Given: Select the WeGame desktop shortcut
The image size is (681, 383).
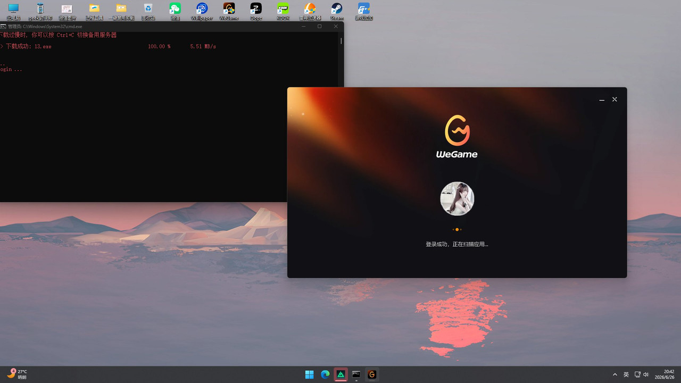Looking at the screenshot, I should (229, 11).
